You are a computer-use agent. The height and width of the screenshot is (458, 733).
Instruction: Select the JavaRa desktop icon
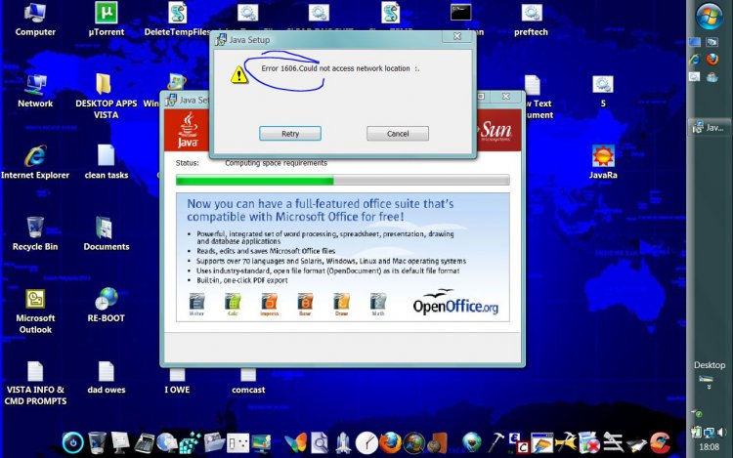603,162
